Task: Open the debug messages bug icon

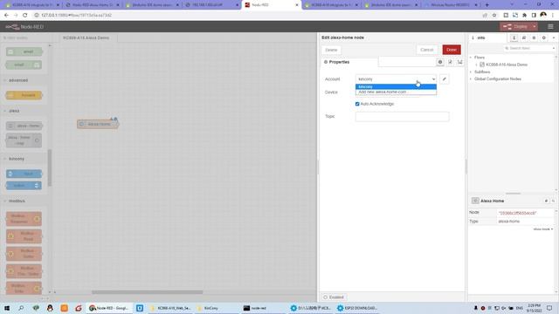Action: tap(534, 38)
